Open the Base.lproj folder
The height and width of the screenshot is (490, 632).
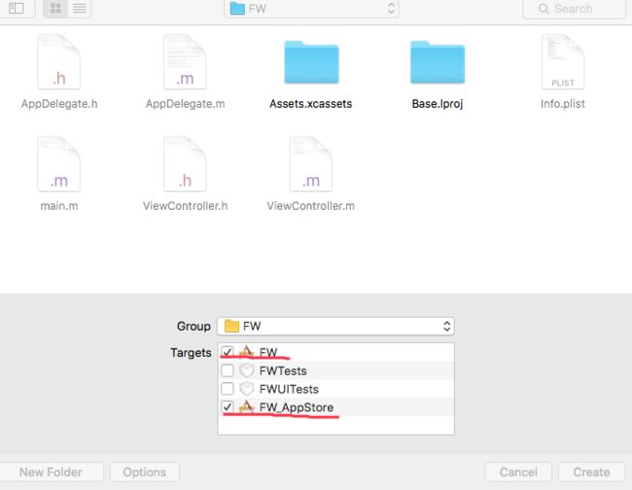[x=438, y=62]
